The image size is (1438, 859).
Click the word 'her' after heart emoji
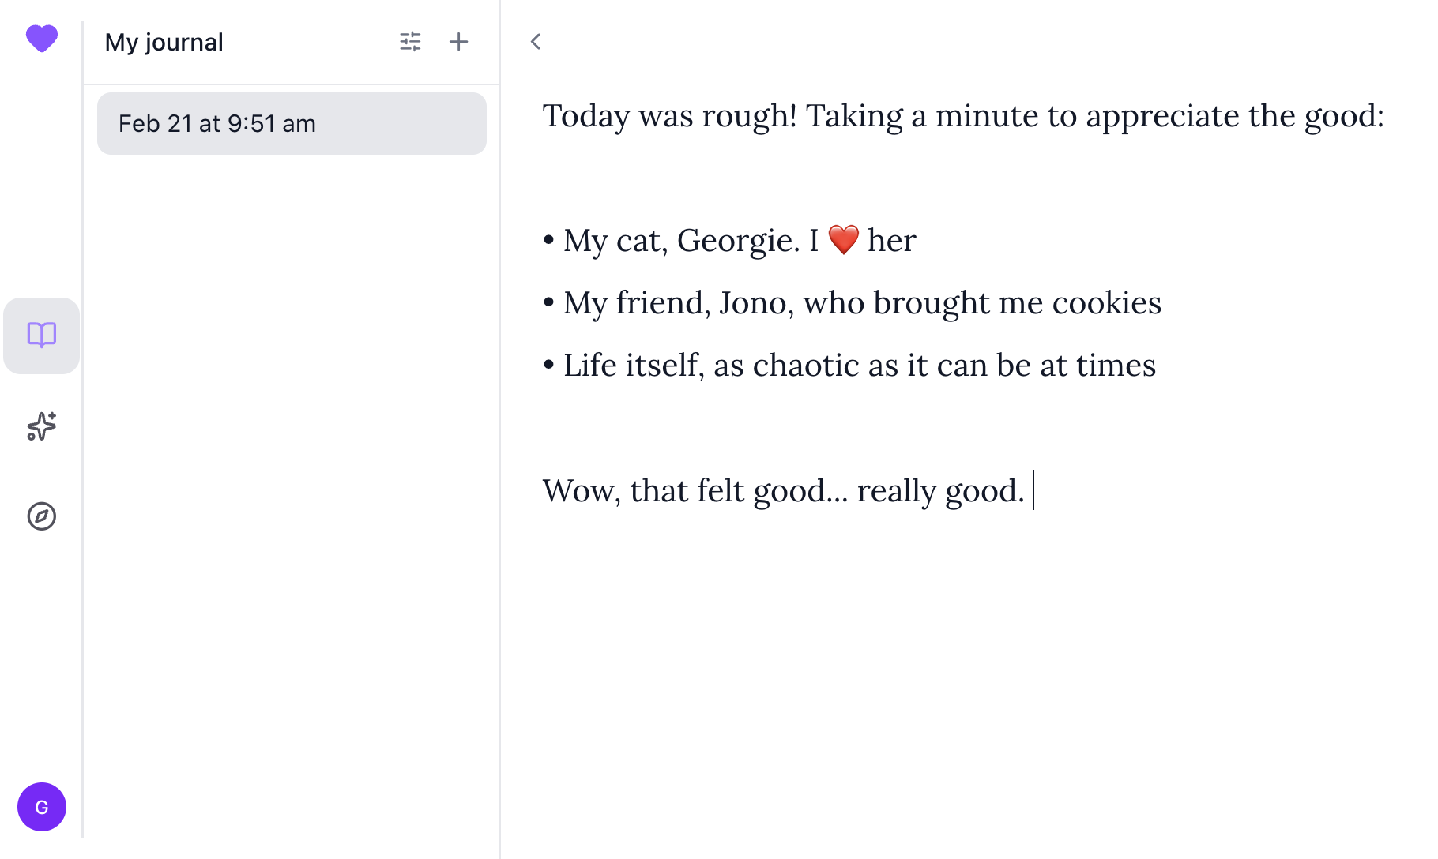pyautogui.click(x=891, y=241)
